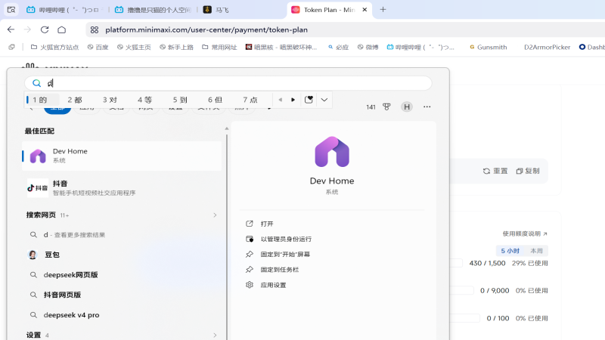This screenshot has width=605, height=340.
Task: Expand the 搜索网页 section arrow
Action: click(x=215, y=215)
